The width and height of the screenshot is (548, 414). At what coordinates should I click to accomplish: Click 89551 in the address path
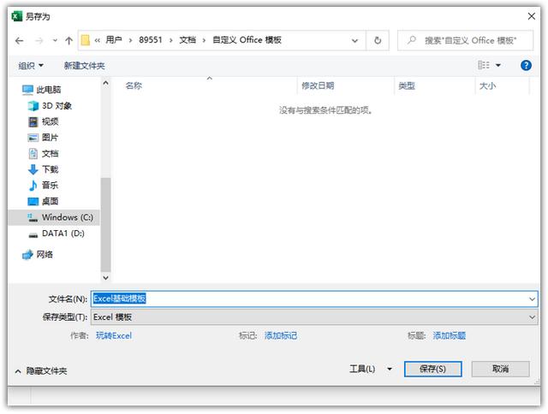pyautogui.click(x=151, y=40)
